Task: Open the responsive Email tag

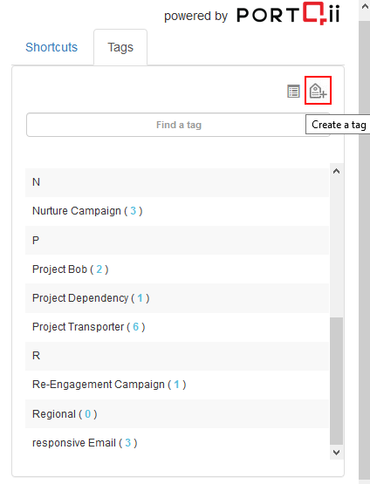Action: tap(85, 443)
